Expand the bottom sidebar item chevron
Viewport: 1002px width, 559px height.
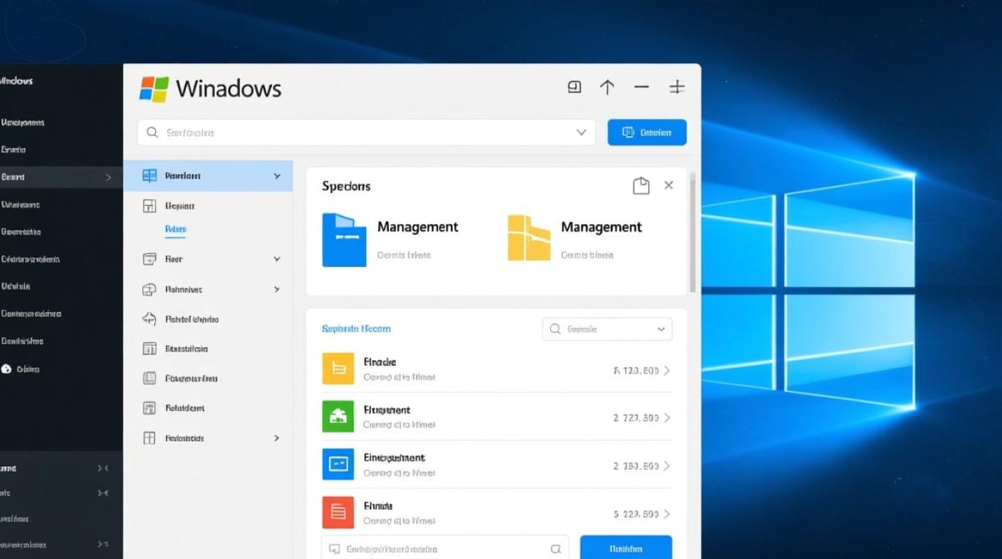click(x=276, y=438)
